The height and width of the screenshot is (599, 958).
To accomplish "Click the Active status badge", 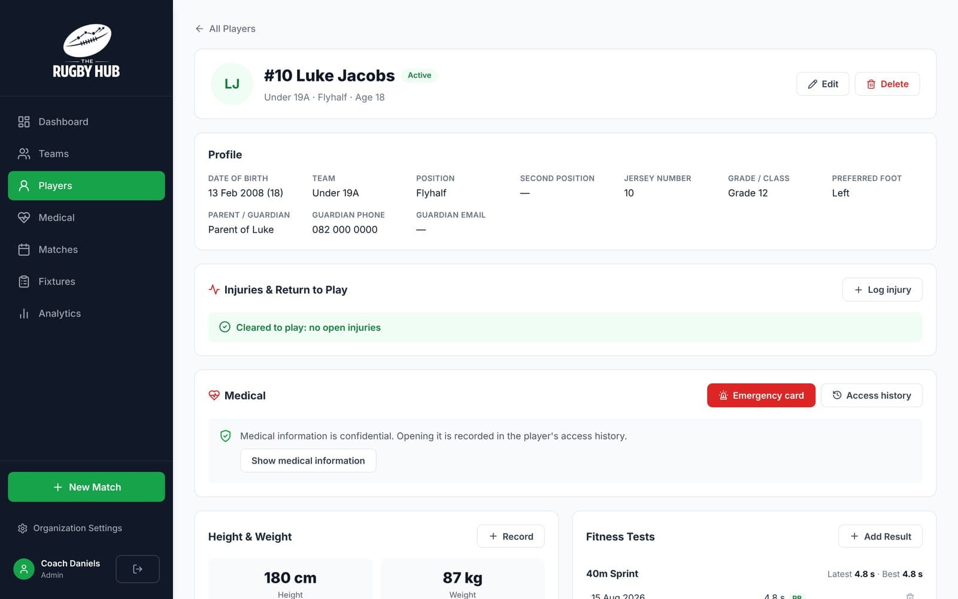I will click(x=419, y=75).
